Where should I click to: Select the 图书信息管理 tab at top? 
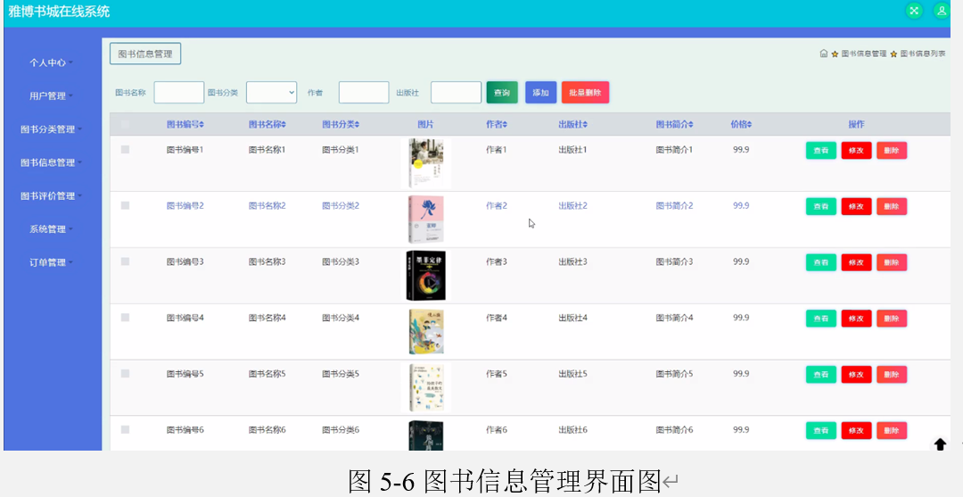(x=145, y=54)
